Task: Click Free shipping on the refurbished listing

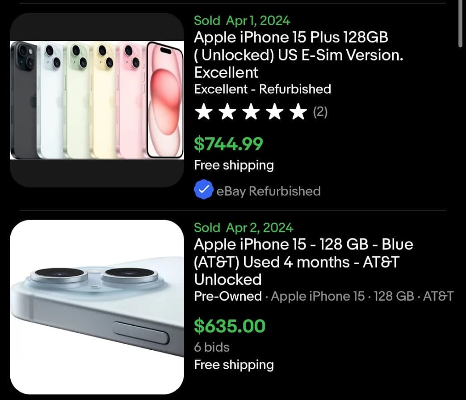Action: [x=234, y=165]
